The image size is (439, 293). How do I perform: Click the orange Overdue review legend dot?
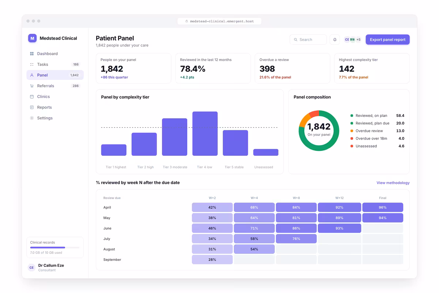click(x=352, y=131)
